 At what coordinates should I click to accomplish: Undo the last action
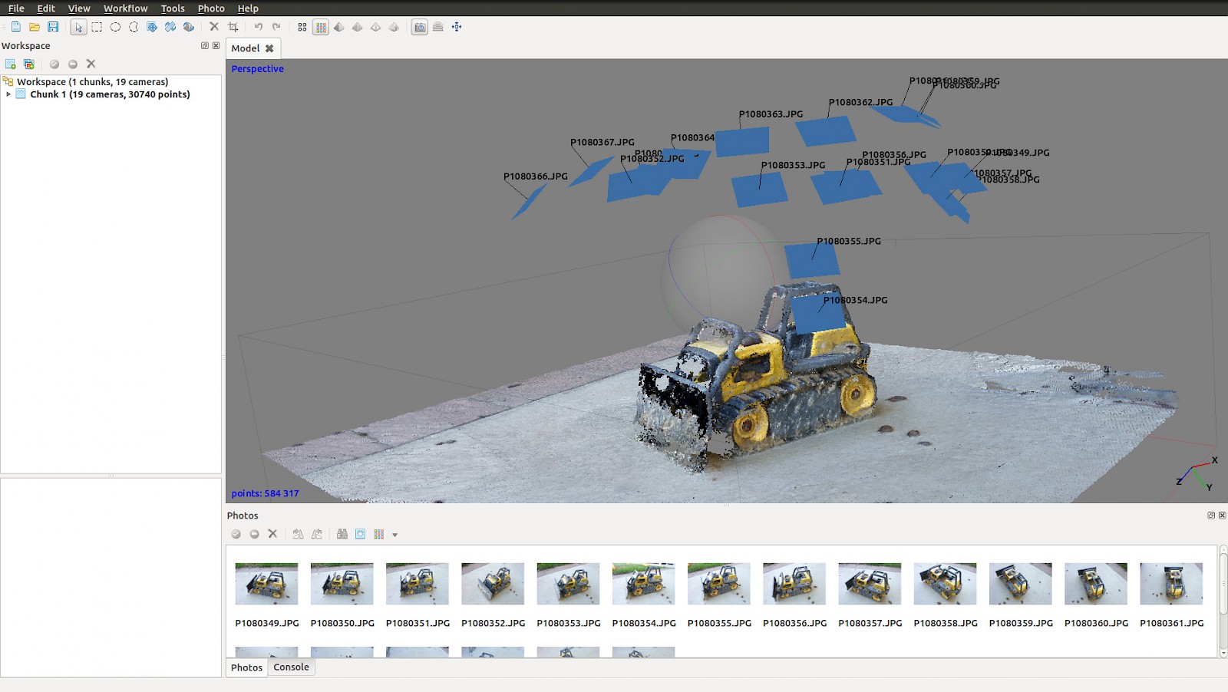click(x=258, y=28)
